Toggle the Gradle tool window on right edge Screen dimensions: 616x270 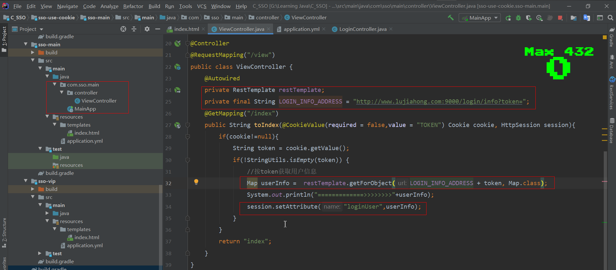[x=612, y=38]
